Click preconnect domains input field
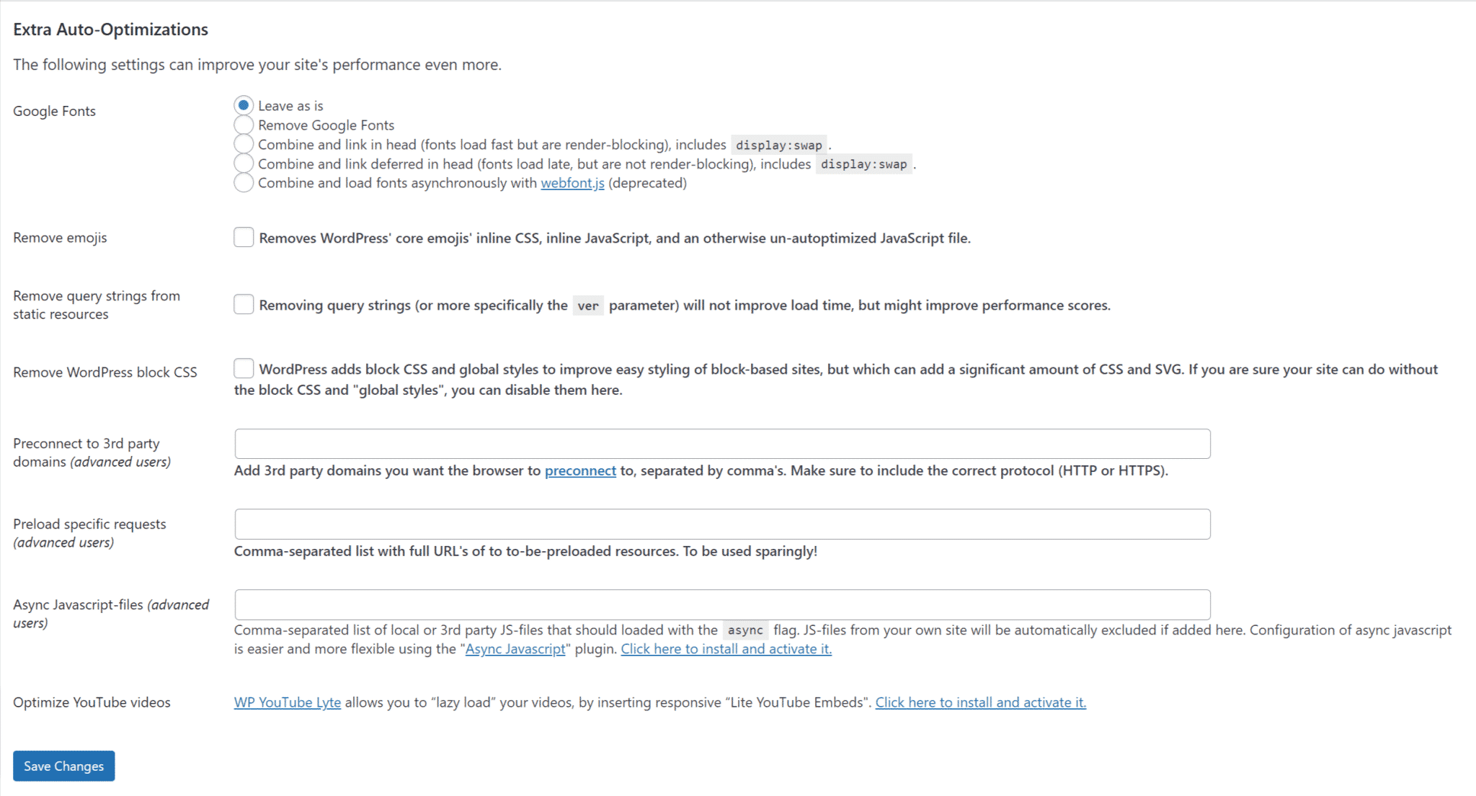Viewport: 1476px width, 796px height. pyautogui.click(x=723, y=444)
